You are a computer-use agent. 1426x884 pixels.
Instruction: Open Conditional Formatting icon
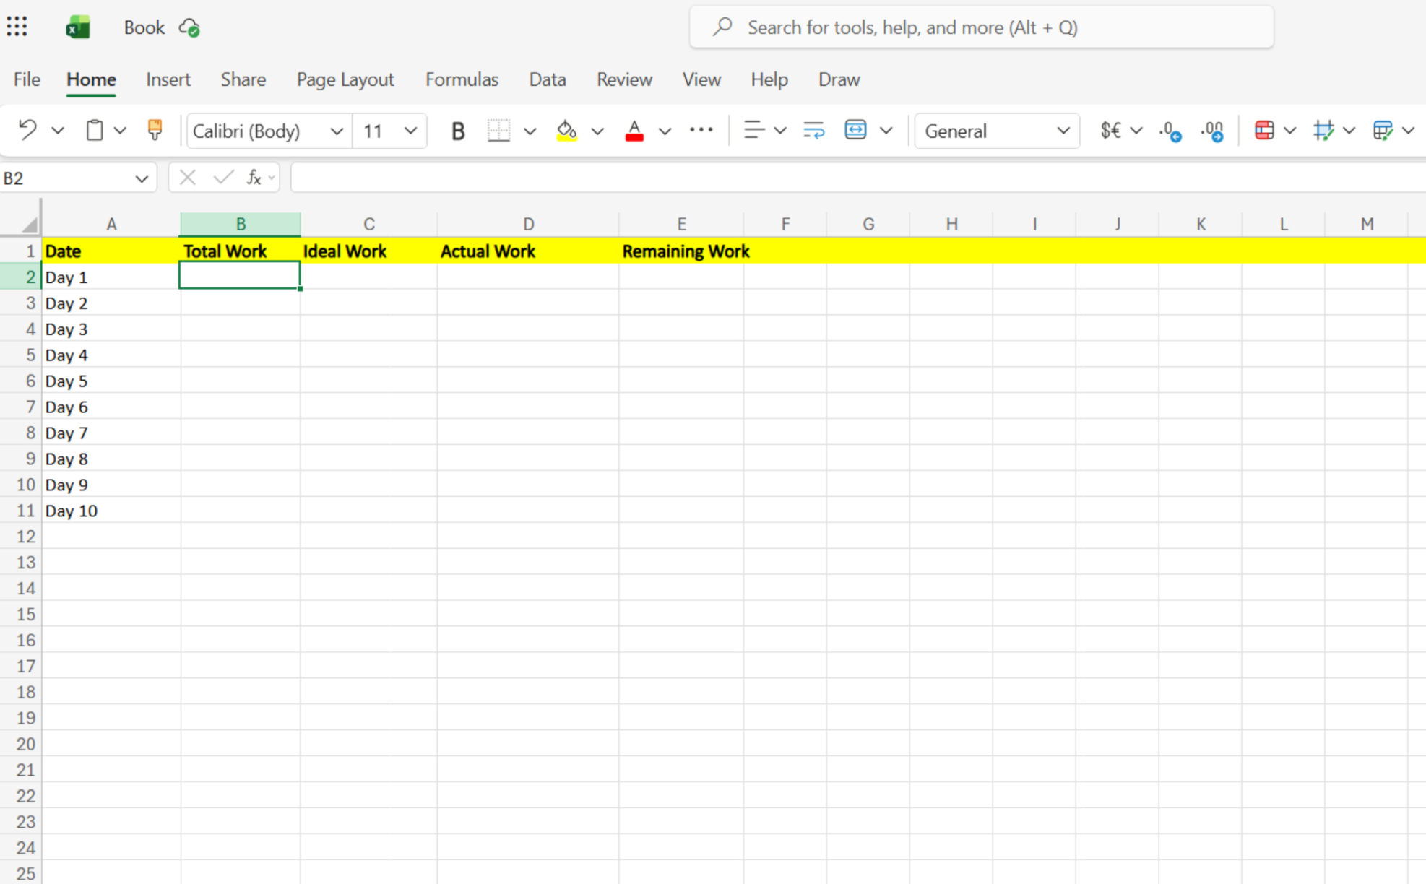coord(1264,130)
